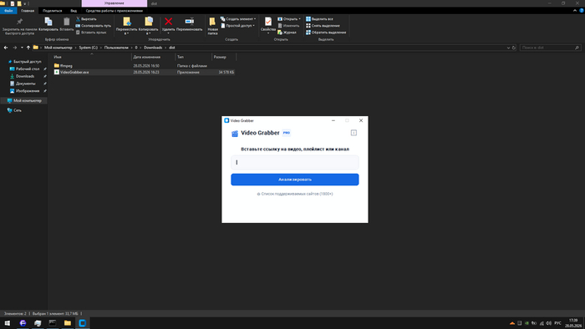Image resolution: width=585 pixels, height=329 pixels.
Task: Click the РУС language indicator
Action: (557, 323)
